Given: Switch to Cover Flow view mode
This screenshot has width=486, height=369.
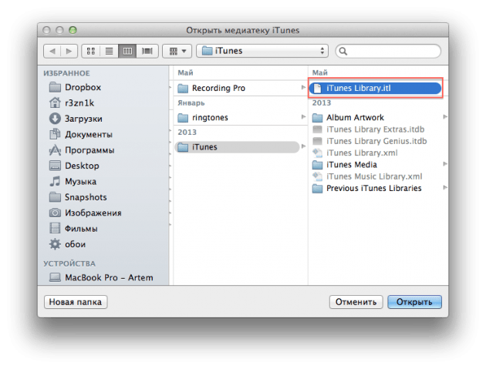Looking at the screenshot, I should click(147, 51).
